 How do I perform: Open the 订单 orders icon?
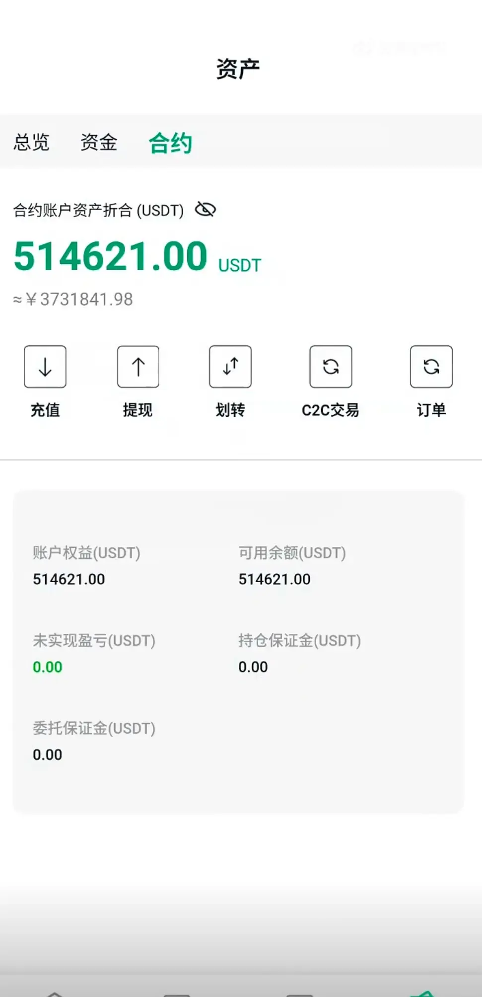click(x=431, y=367)
